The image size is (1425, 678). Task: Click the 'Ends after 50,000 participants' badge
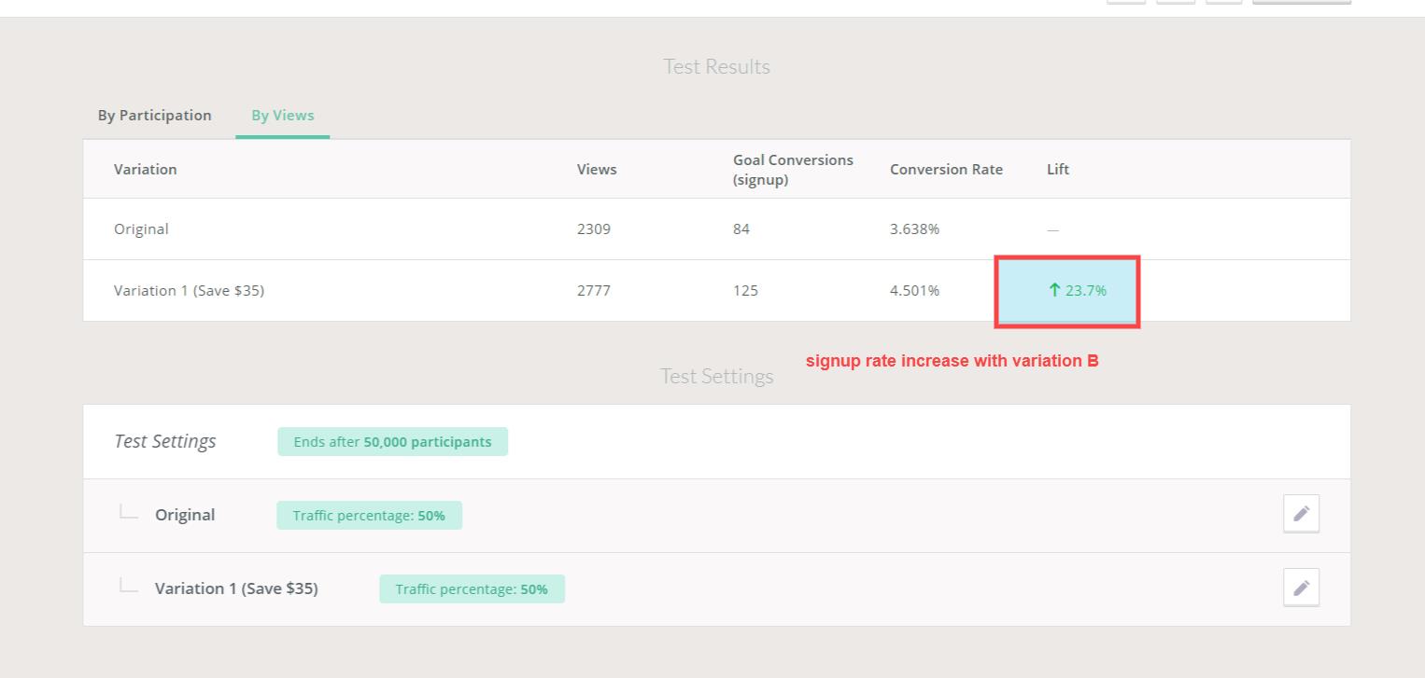pos(392,442)
